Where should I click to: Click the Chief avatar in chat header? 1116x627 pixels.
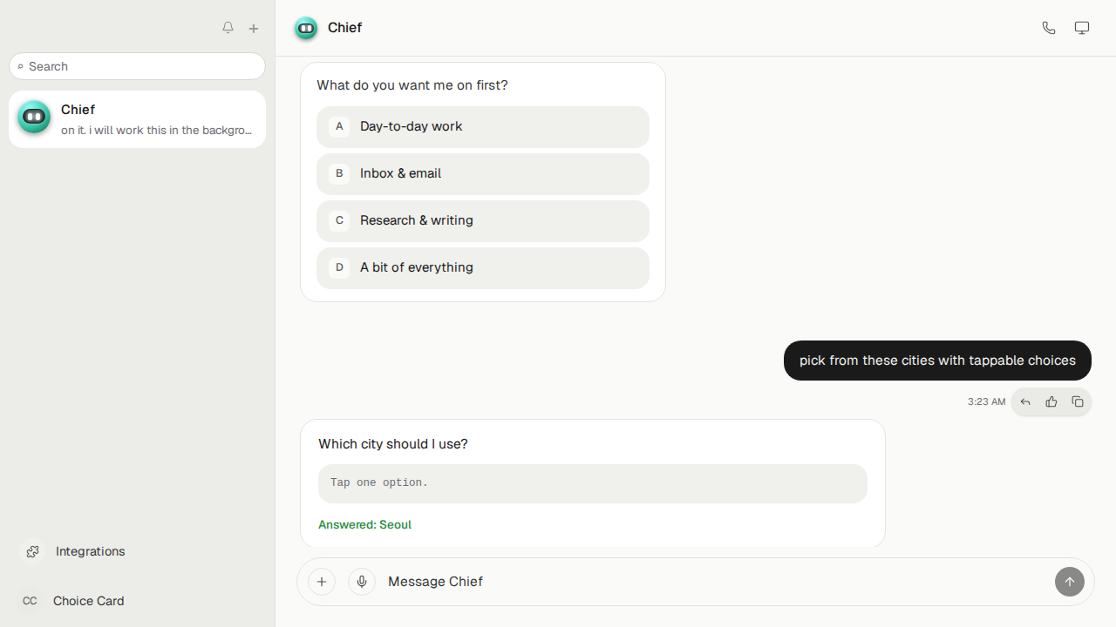pos(306,28)
